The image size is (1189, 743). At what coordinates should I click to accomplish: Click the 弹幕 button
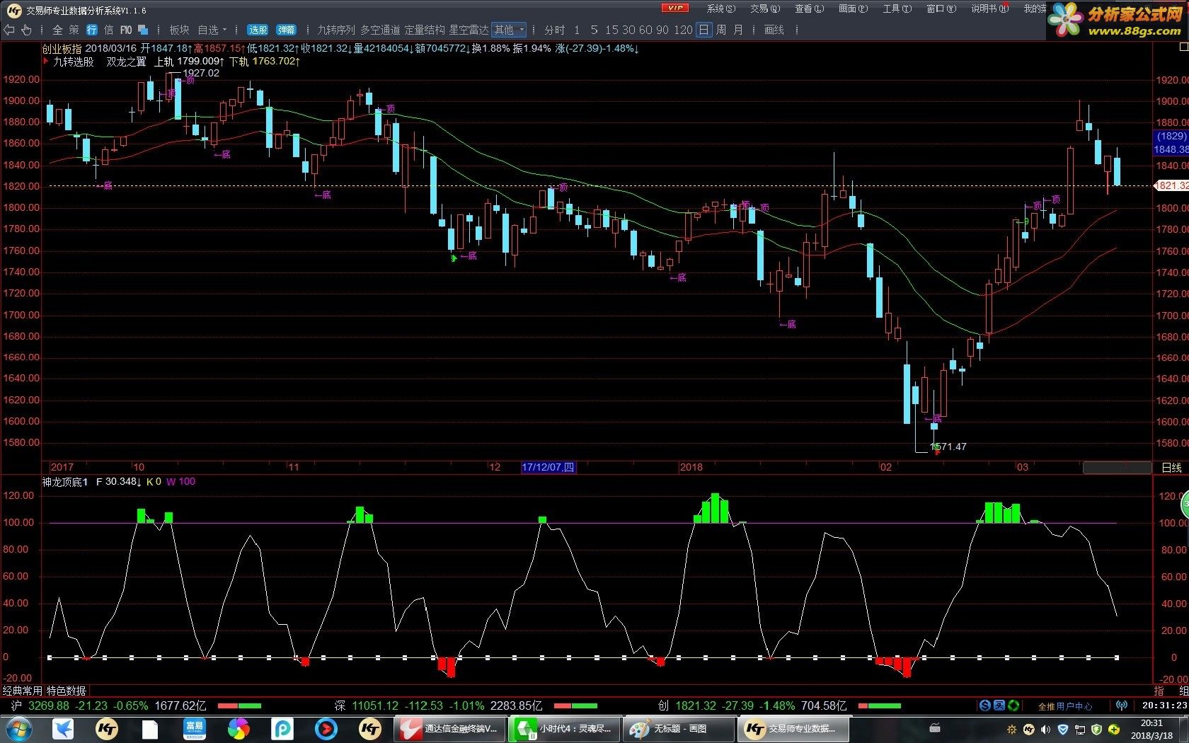pos(287,30)
